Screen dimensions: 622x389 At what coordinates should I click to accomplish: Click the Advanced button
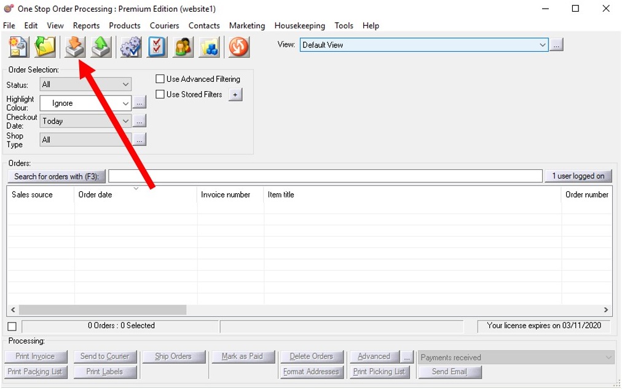(375, 356)
